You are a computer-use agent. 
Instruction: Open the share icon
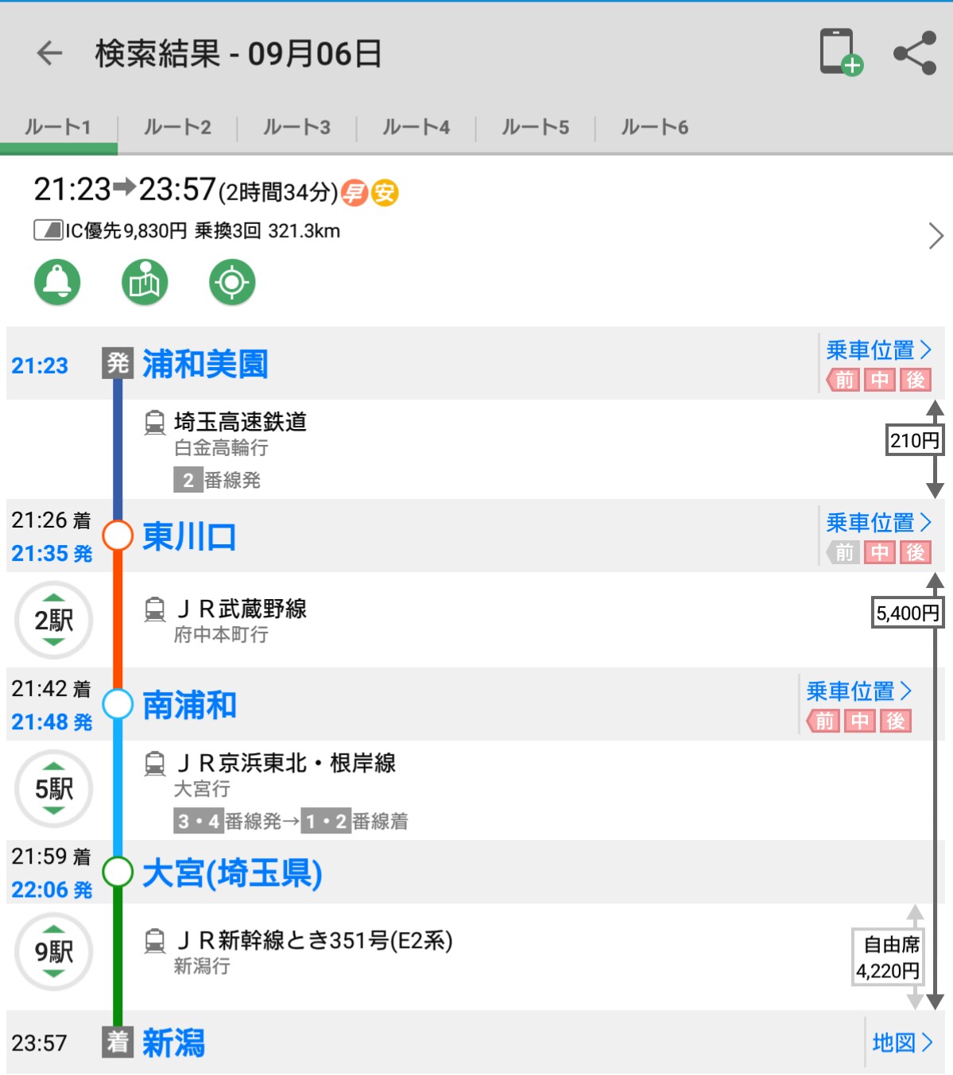(915, 53)
